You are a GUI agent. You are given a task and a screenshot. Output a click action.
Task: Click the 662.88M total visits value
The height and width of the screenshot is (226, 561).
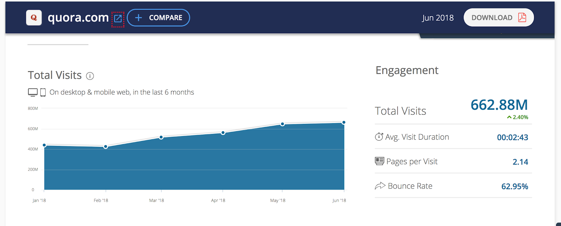[x=499, y=105]
